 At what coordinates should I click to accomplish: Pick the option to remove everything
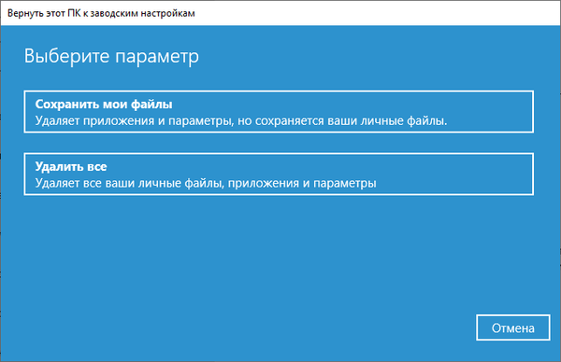[279, 174]
